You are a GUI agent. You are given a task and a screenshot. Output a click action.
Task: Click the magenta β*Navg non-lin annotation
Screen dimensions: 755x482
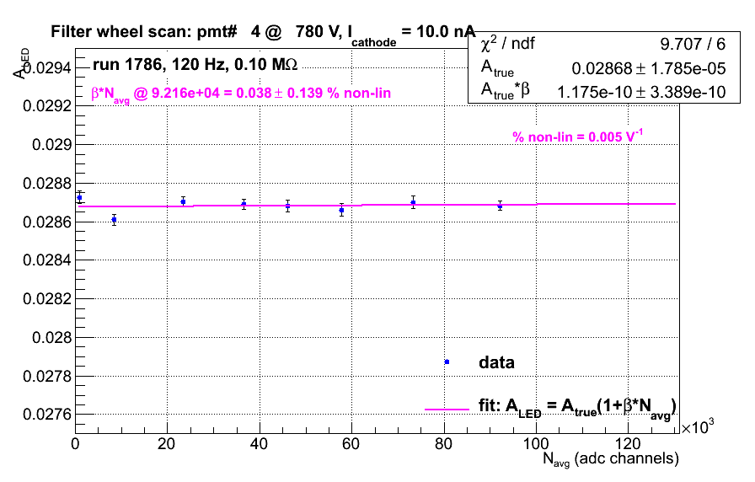(x=241, y=94)
